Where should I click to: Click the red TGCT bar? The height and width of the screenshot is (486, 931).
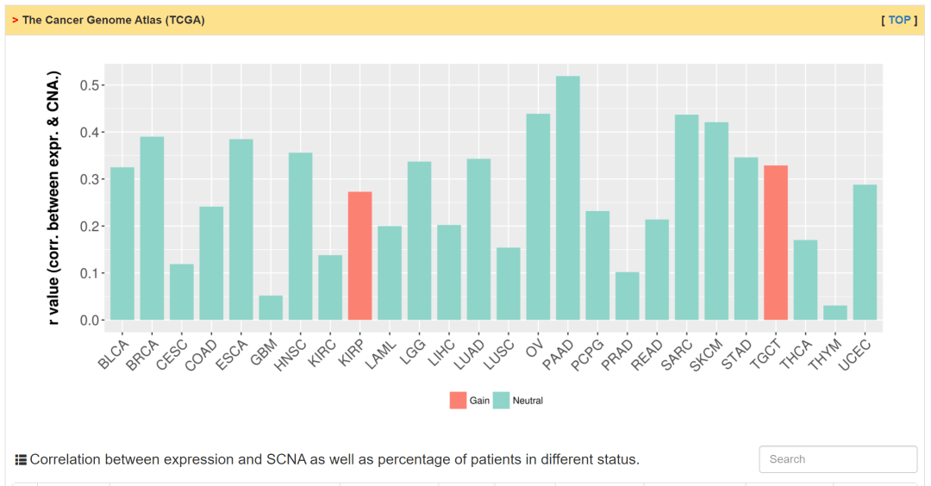(x=775, y=243)
